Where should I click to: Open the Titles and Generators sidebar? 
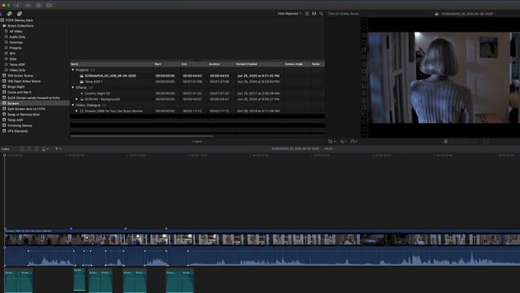(x=19, y=14)
